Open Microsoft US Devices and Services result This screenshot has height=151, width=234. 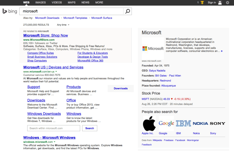[53, 67]
